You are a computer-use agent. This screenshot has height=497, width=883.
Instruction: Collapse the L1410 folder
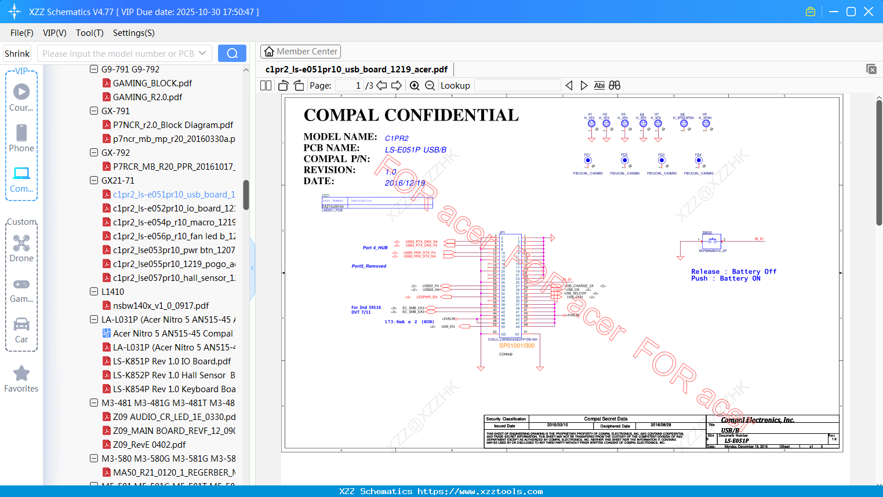pos(94,291)
